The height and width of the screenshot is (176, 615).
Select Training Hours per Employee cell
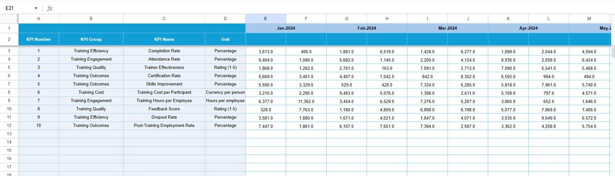[164, 101]
